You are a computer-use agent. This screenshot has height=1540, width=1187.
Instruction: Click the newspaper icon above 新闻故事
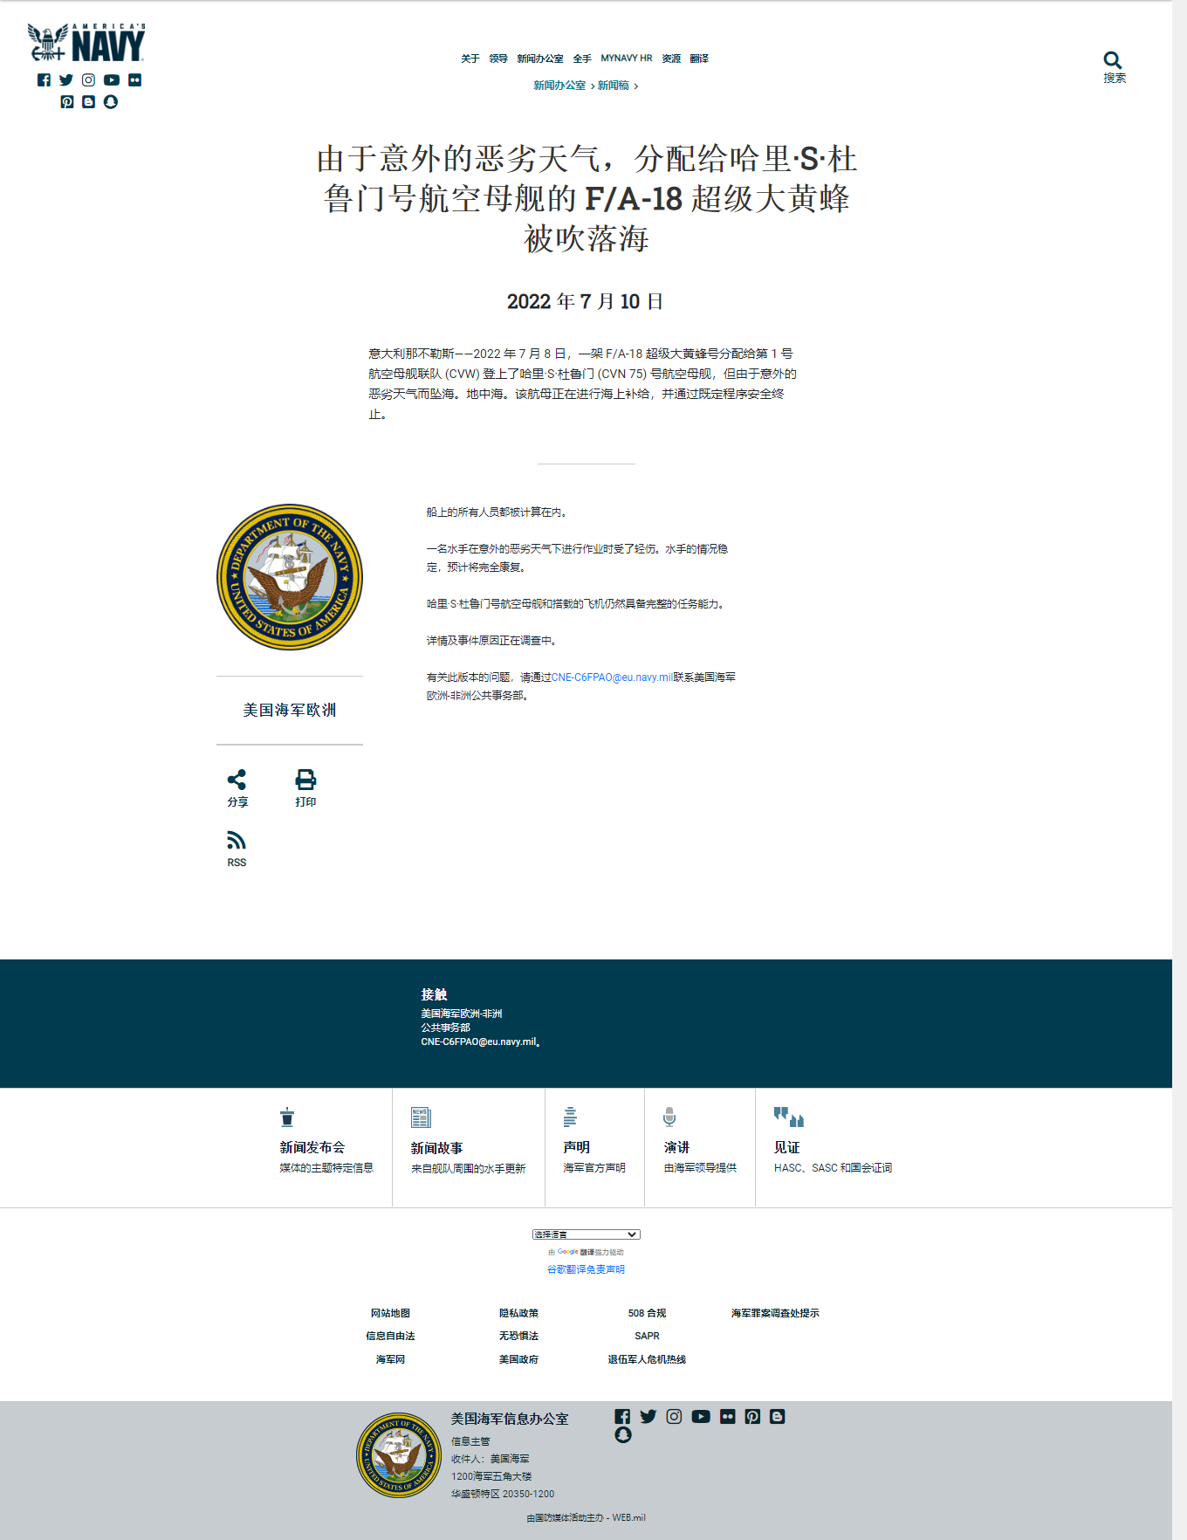coord(421,1117)
